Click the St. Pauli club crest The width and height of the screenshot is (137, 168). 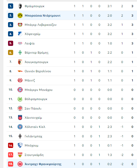point(20,108)
